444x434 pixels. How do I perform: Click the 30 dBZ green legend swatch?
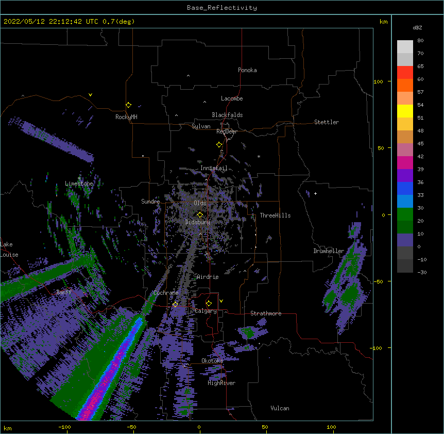coord(405,214)
